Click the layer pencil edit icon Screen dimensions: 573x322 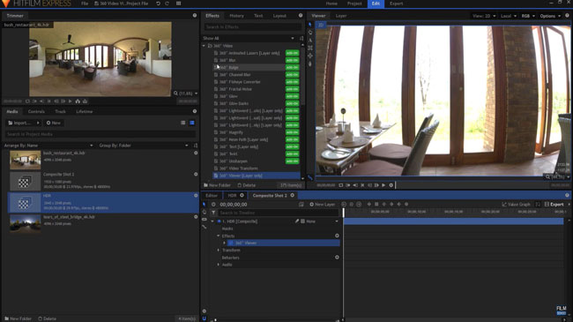(x=297, y=221)
